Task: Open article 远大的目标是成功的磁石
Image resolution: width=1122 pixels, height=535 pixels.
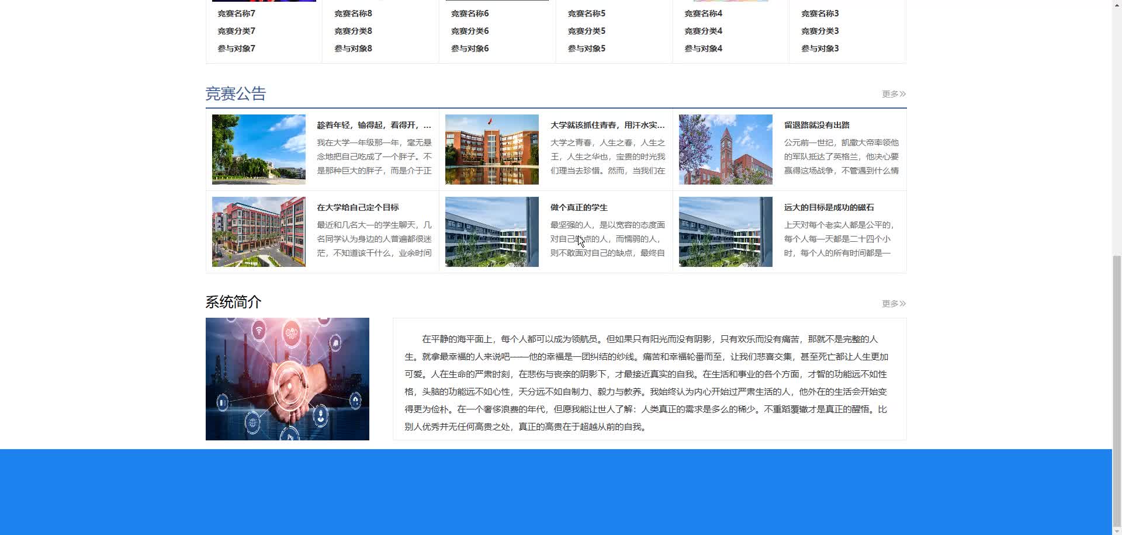Action: point(829,207)
